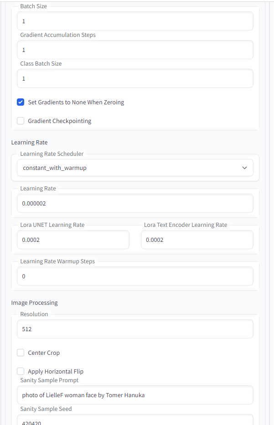Click the Class Batch Size input
Image resolution: width=274 pixels, height=425 pixels.
135,78
